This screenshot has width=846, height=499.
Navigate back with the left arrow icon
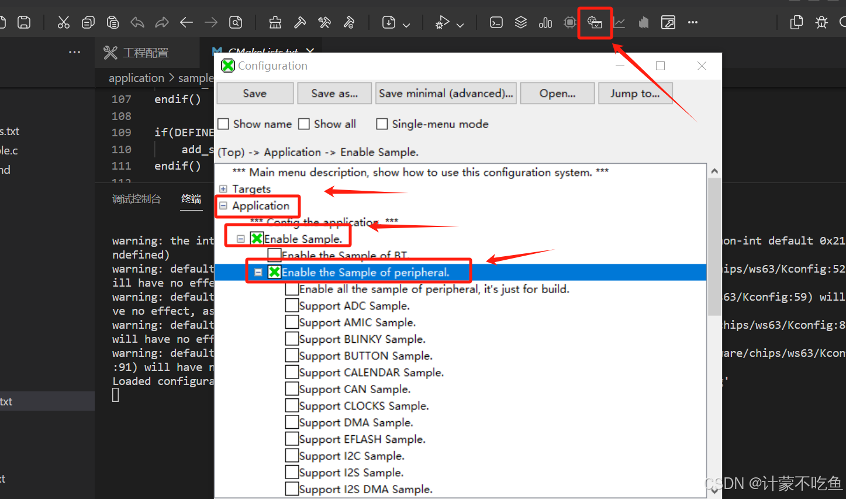tap(187, 23)
